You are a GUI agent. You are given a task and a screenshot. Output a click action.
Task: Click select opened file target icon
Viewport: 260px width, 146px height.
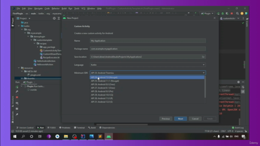point(54,18)
